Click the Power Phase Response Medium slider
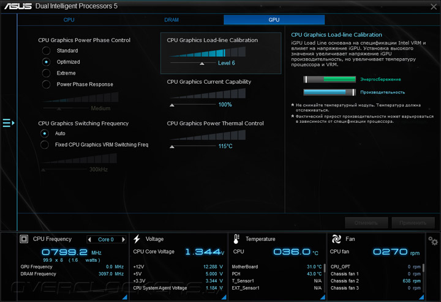The height and width of the screenshot is (302, 441). click(66, 108)
